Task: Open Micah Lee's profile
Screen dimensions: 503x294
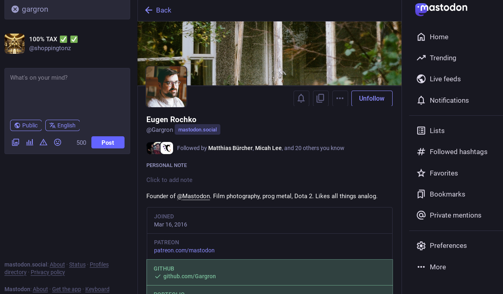Action: coord(268,148)
